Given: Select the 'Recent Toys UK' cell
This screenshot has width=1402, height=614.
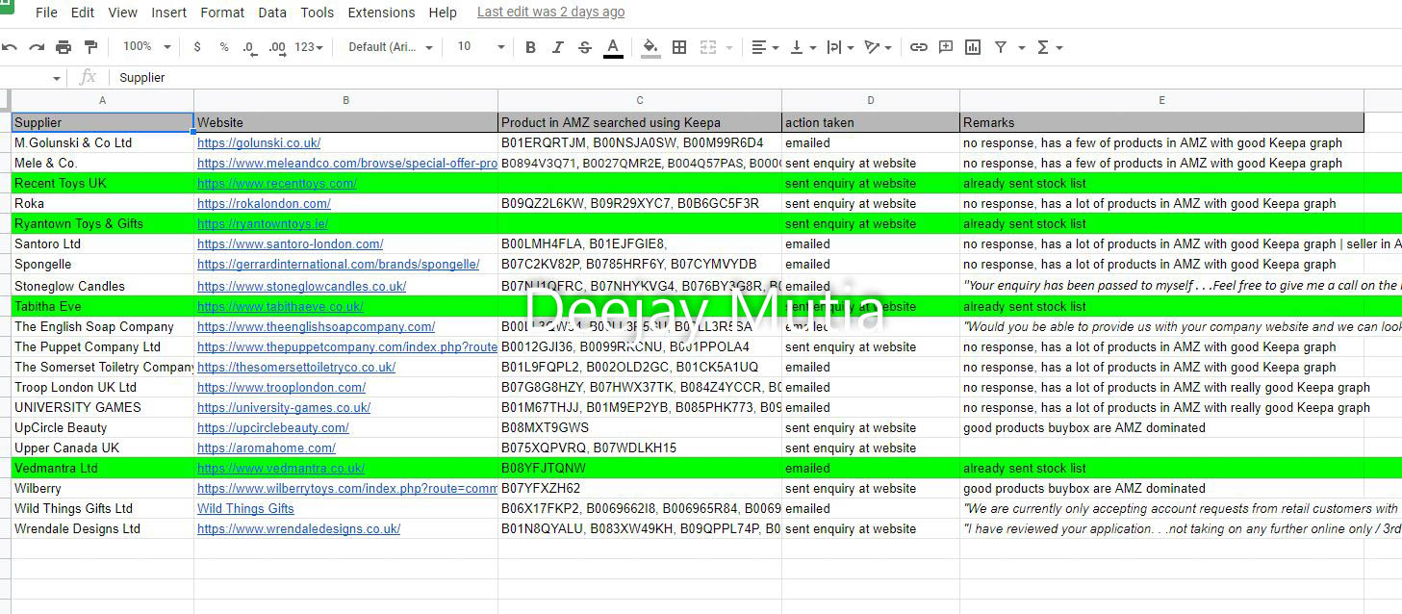Looking at the screenshot, I should 102,183.
